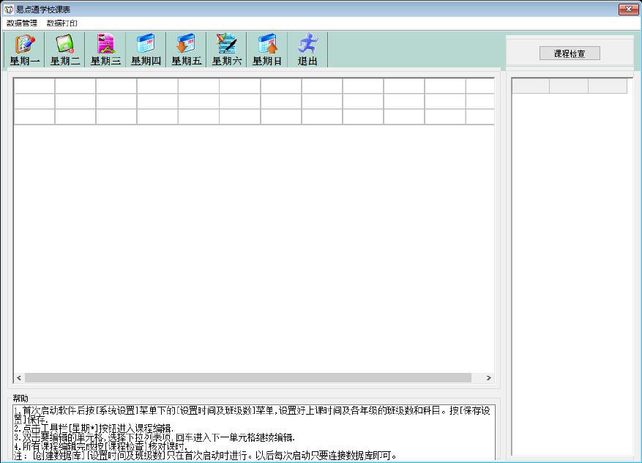Screen dimensions: 642x463
Task: Open the 星期五 course editor
Action: tap(186, 50)
